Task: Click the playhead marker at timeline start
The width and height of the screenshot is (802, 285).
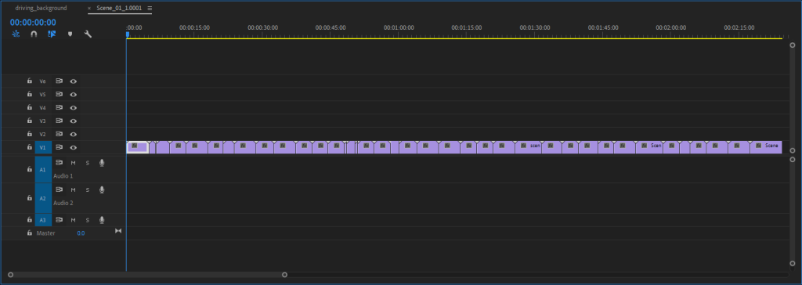Action: click(128, 34)
